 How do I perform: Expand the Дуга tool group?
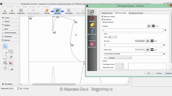[10, 29]
